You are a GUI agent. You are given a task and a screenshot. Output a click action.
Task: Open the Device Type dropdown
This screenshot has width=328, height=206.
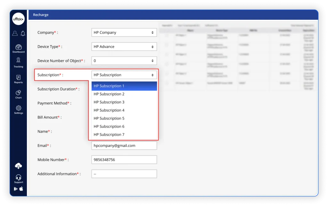pos(124,47)
